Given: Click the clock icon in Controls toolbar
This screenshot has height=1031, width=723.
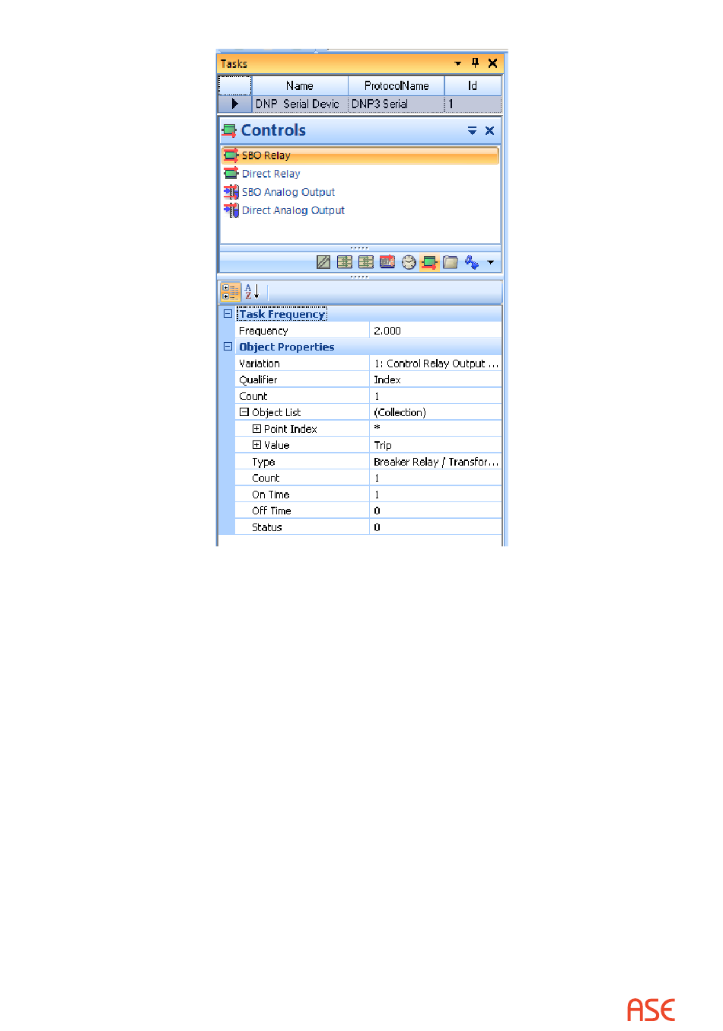Looking at the screenshot, I should pos(409,263).
